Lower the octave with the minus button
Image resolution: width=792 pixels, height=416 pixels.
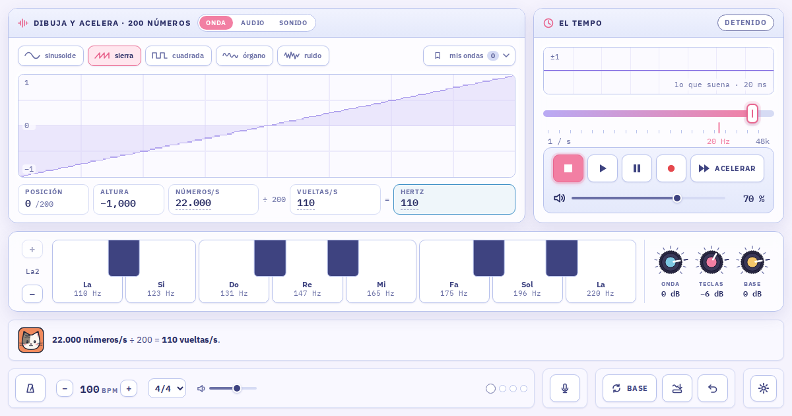coord(32,294)
